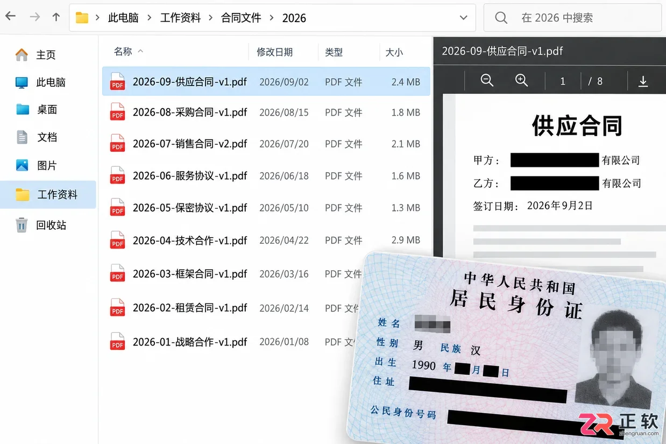Viewport: 666px width, 444px height.
Task: Click PDF icon of 2026-04-技术合作-v1.pdf
Action: 117,240
